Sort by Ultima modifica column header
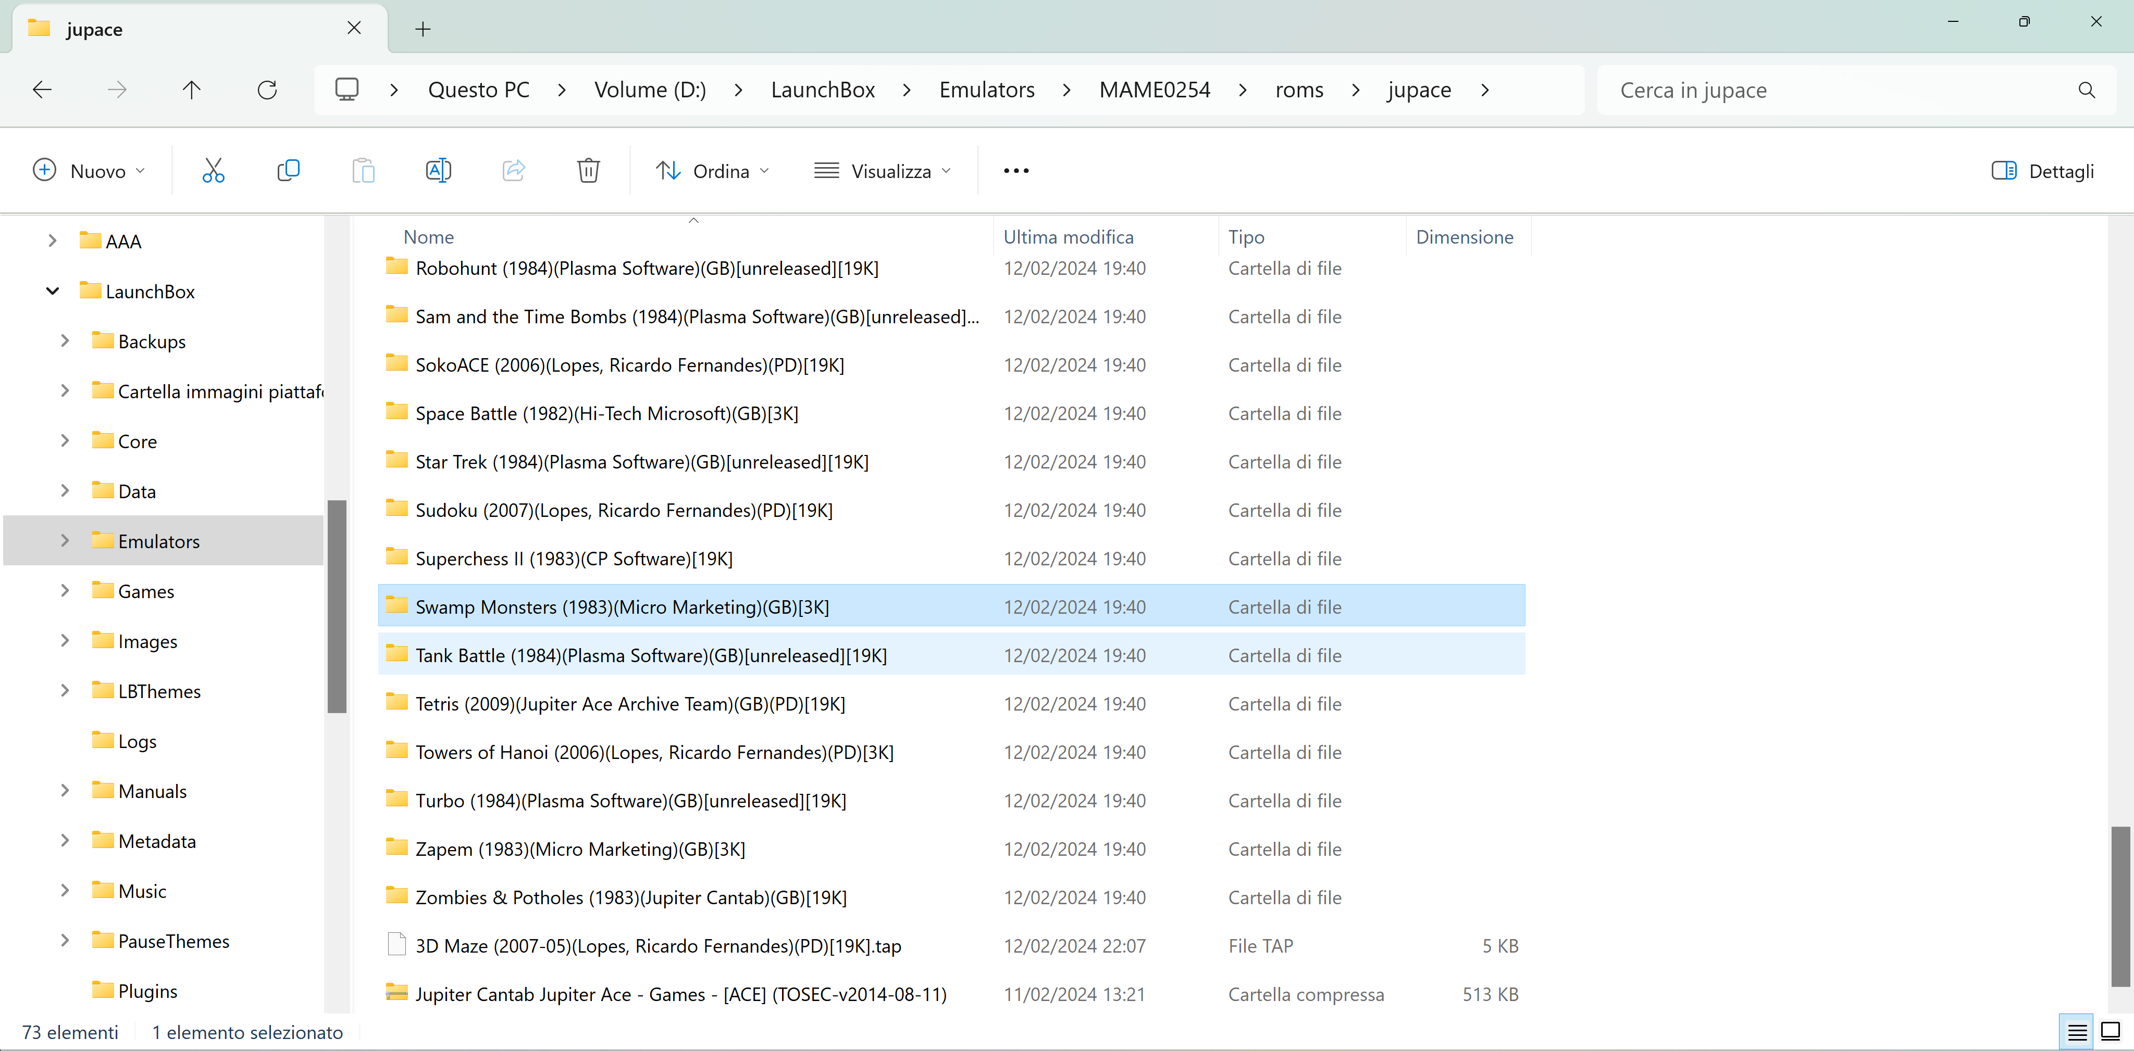 pos(1107,237)
